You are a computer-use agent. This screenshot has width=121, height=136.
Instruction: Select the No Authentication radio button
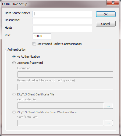pyautogui.click(x=14, y=57)
